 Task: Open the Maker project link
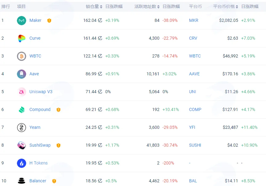(35, 20)
